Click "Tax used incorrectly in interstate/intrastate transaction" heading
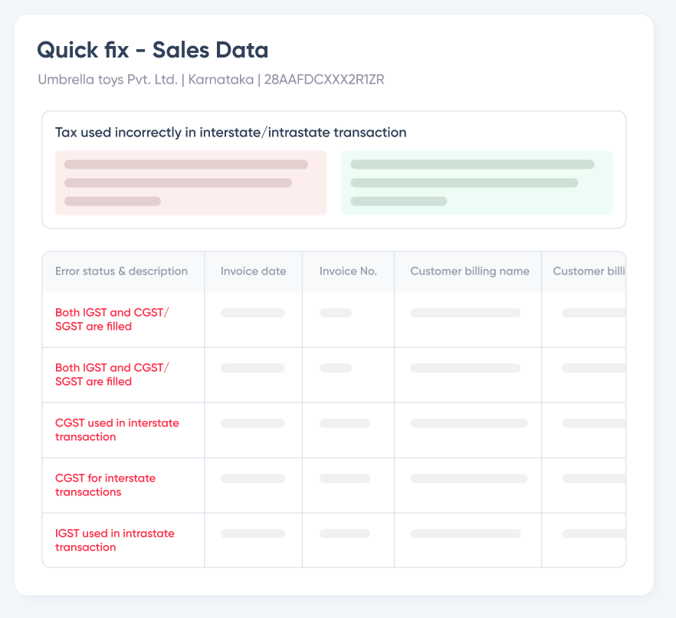This screenshot has width=676, height=618. 231,133
